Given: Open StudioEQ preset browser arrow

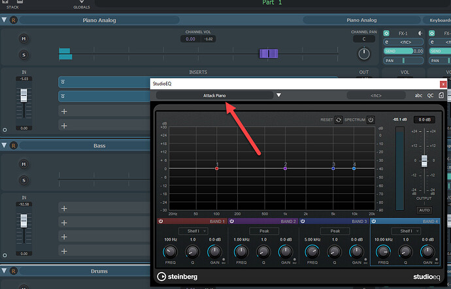Looking at the screenshot, I should [x=278, y=95].
